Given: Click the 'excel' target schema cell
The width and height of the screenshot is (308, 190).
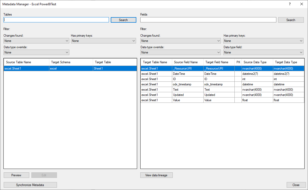Looking at the screenshot, I should pos(71,69).
